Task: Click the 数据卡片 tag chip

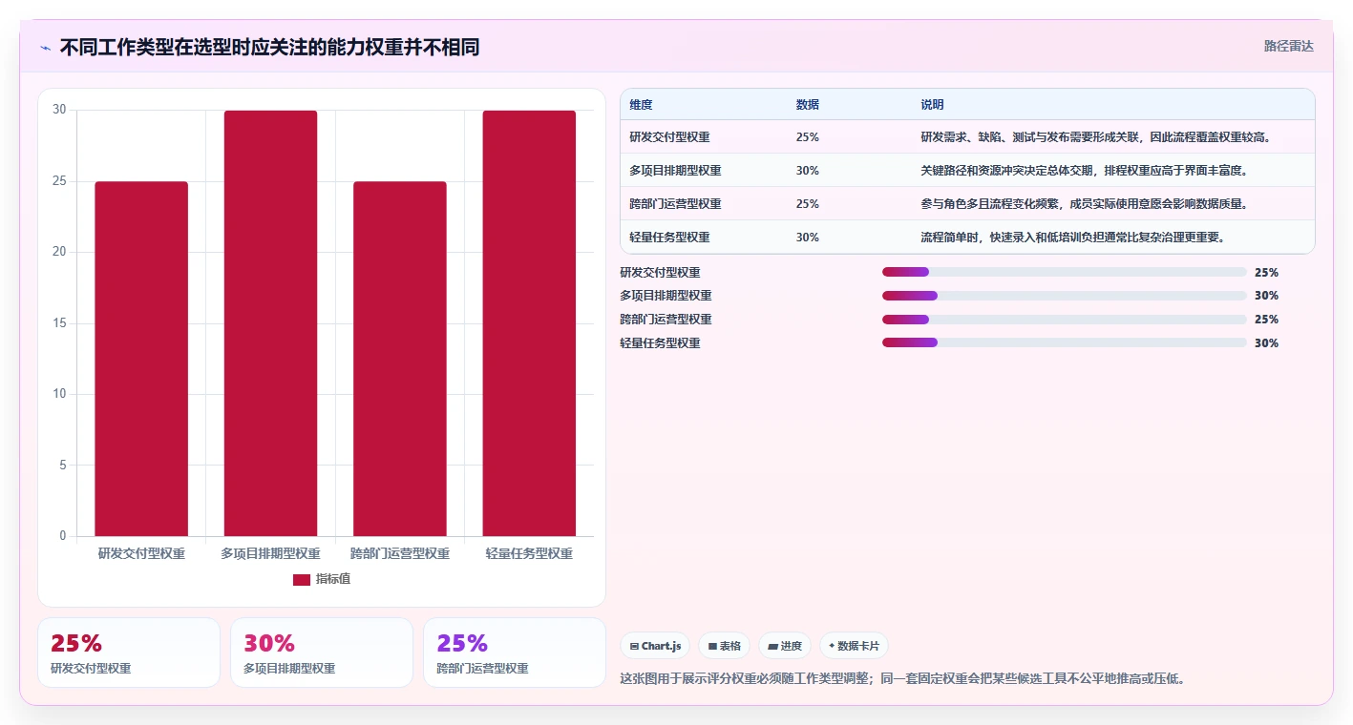Action: click(x=854, y=646)
